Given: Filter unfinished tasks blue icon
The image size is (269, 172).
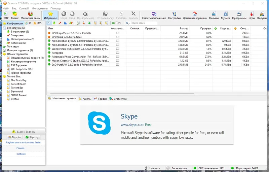Looking at the screenshot, I should (x=65, y=23).
